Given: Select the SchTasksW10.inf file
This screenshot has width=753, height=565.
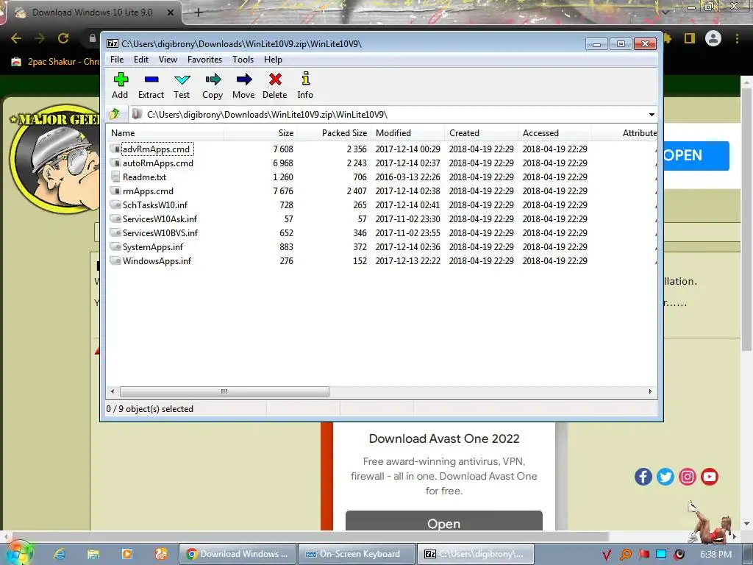Looking at the screenshot, I should [x=154, y=205].
